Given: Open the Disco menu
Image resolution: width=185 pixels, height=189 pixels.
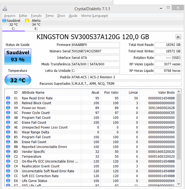Looking at the screenshot, I should coord(61,16).
